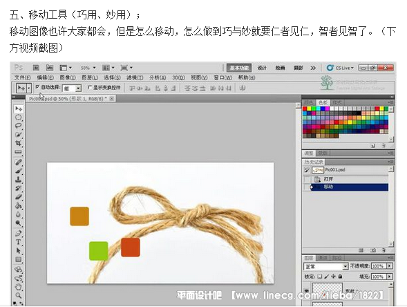Screen dimensions: 407x307
Task: Click the 基本功能 workspace button
Action: (x=239, y=68)
